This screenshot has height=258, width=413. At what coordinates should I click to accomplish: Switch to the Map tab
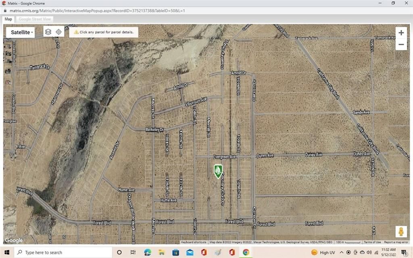(x=8, y=19)
